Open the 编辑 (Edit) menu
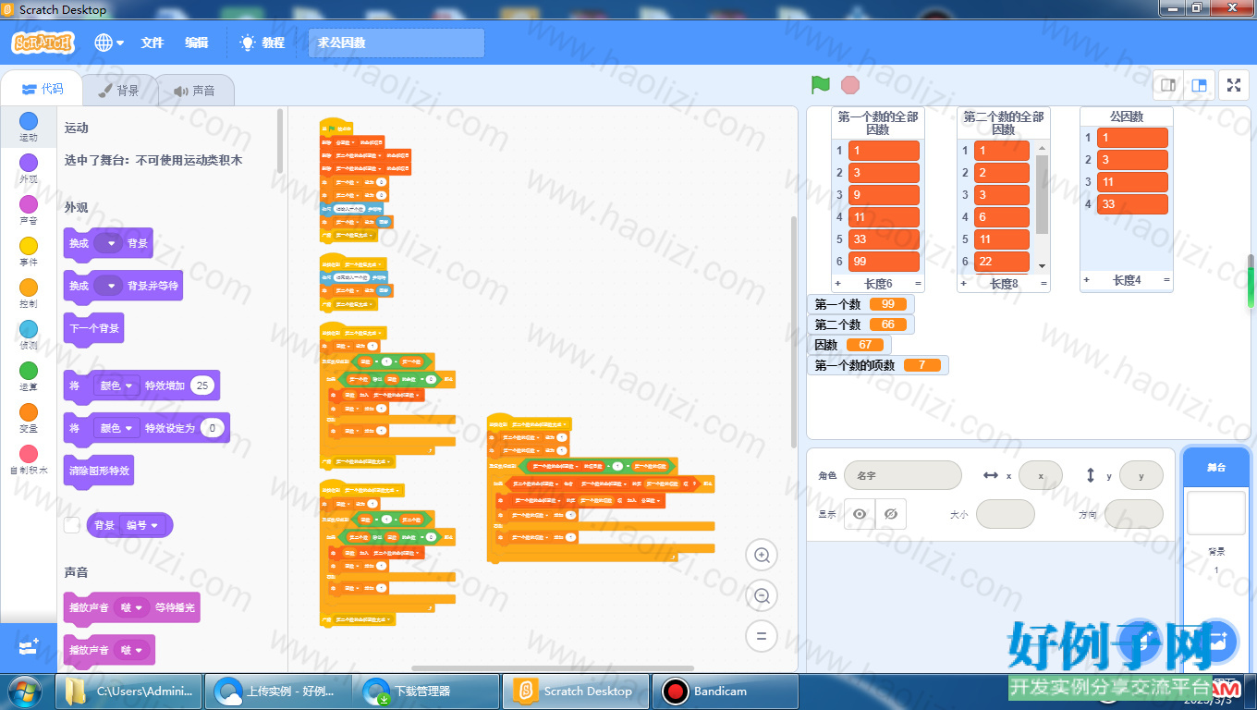This screenshot has width=1257, height=710. point(197,43)
